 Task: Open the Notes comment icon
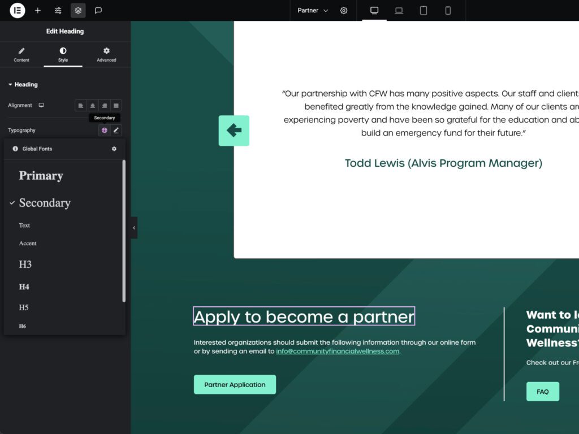[98, 10]
